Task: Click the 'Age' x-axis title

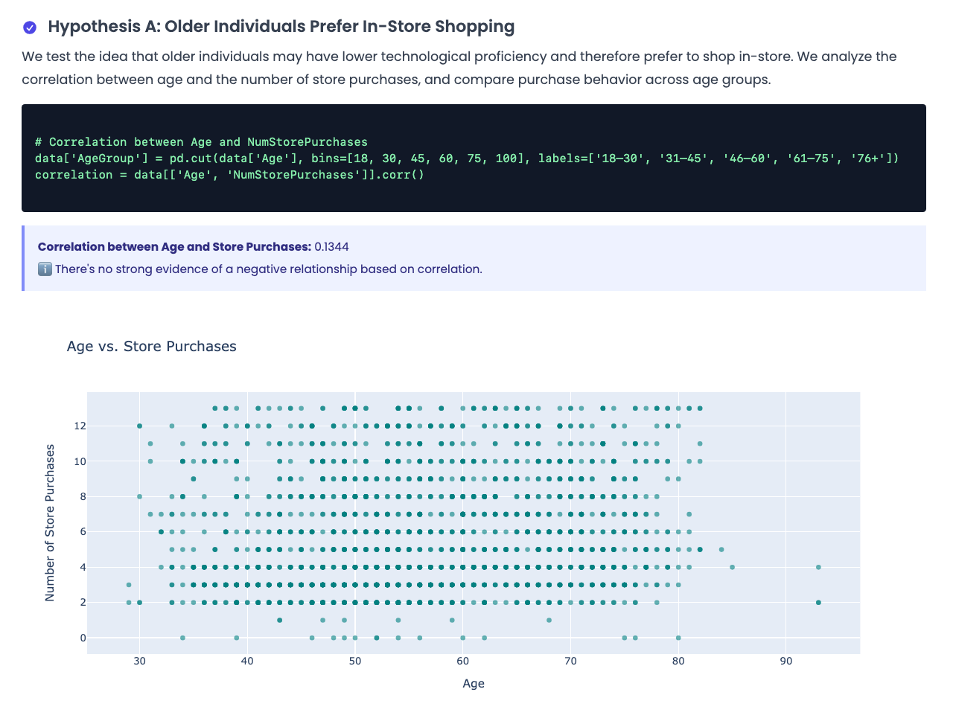Action: (x=473, y=683)
